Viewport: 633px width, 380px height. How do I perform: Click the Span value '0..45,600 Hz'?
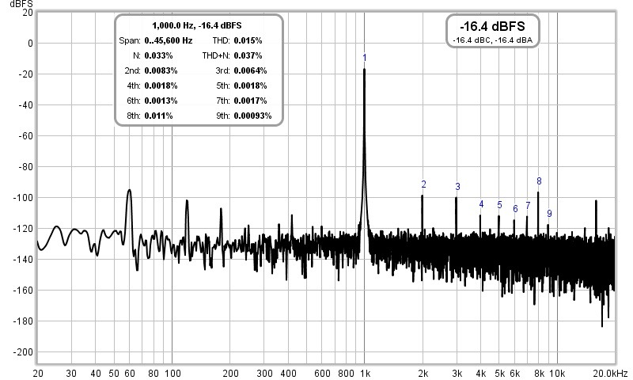coord(169,40)
